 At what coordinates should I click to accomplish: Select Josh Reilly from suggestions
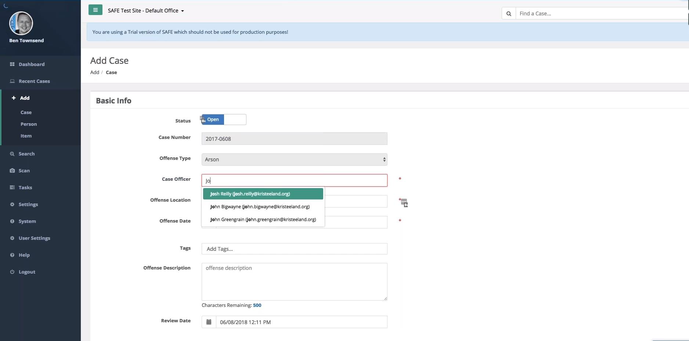click(263, 194)
